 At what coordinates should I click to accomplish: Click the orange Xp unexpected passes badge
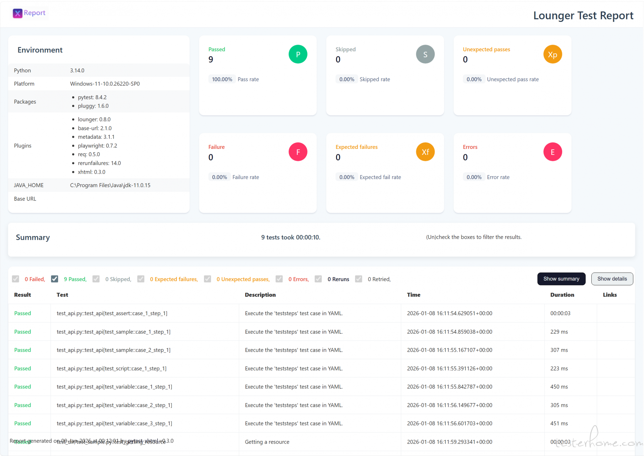(552, 54)
